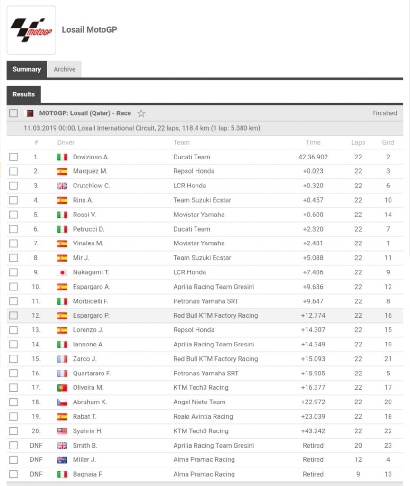Tick the checkbox for Quartararo F.
This screenshot has width=410, height=486.
(x=13, y=374)
